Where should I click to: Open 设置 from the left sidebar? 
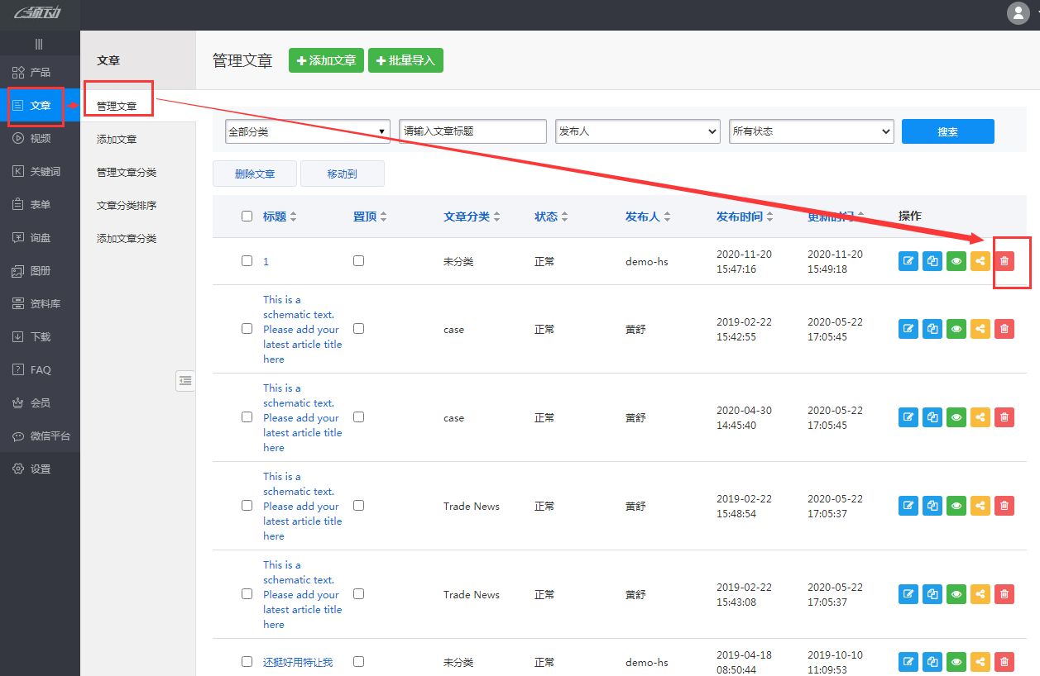(37, 469)
